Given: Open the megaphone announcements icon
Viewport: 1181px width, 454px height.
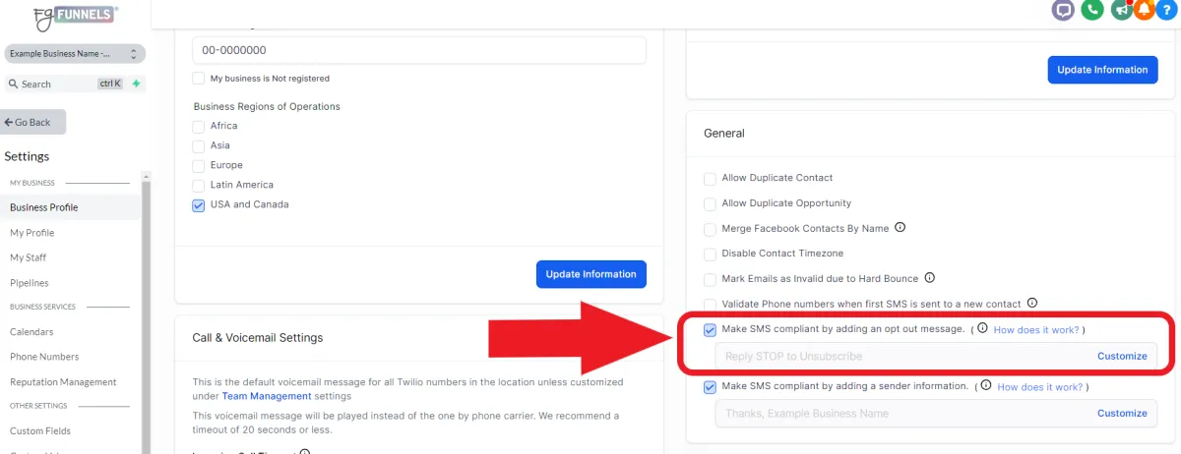Looking at the screenshot, I should [x=1121, y=10].
